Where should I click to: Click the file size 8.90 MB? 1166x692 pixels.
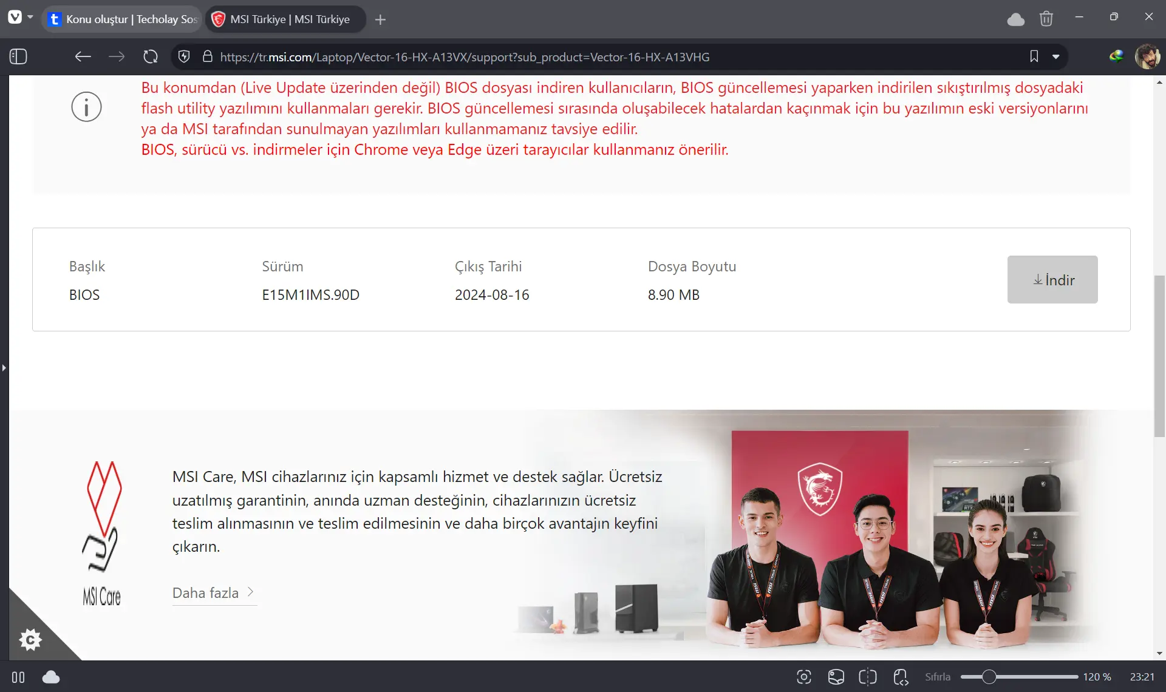673,295
